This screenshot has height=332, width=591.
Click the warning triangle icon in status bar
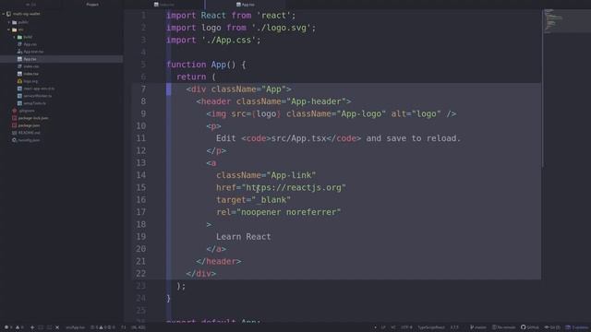tap(18, 327)
